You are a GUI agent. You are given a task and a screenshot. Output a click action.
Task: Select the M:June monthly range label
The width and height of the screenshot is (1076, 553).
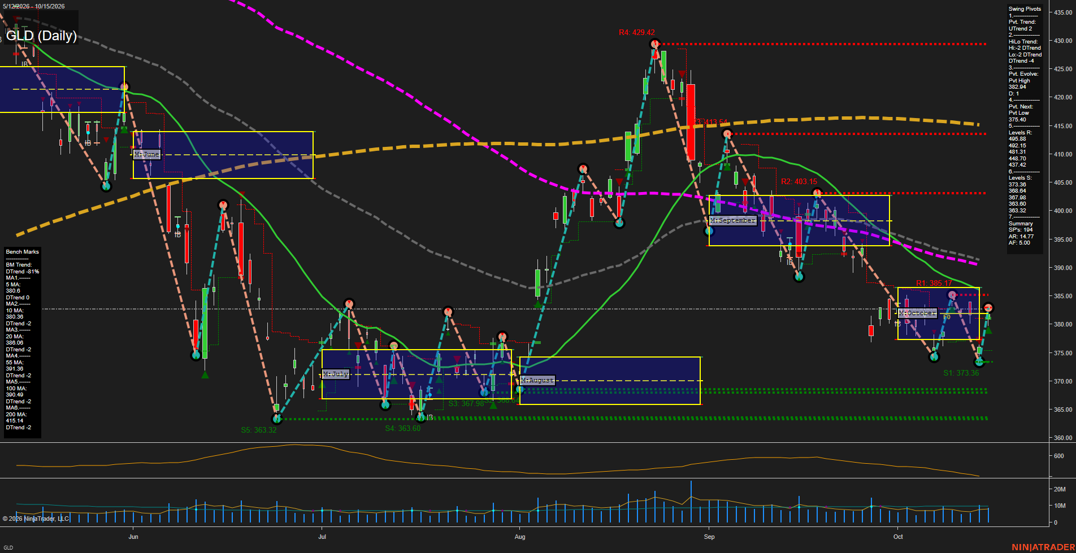147,154
